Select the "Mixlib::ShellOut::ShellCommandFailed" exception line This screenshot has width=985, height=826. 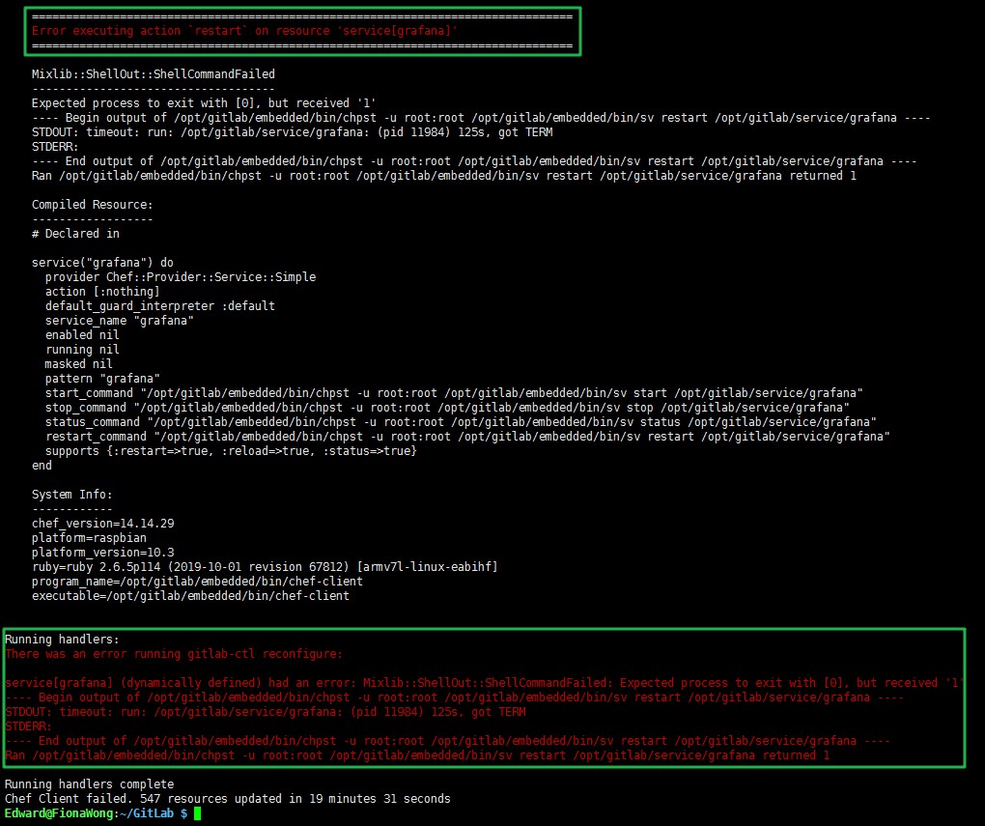(x=154, y=74)
